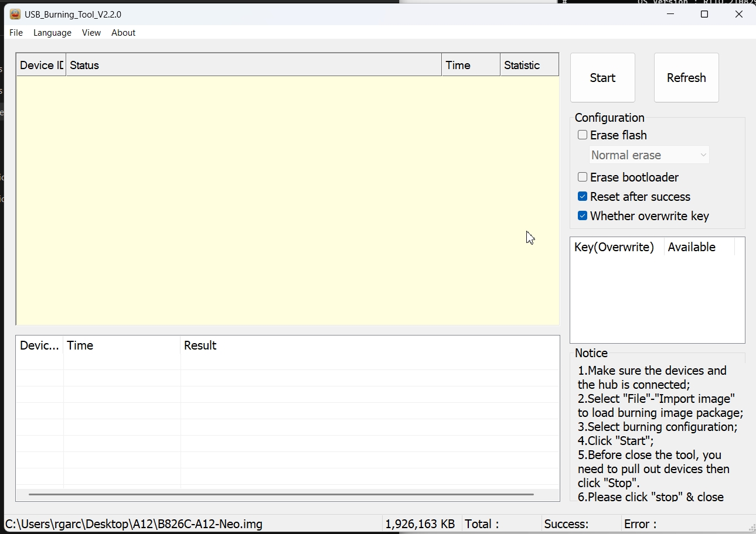Image resolution: width=756 pixels, height=534 pixels.
Task: Uncheck Reset after success
Action: 583,197
